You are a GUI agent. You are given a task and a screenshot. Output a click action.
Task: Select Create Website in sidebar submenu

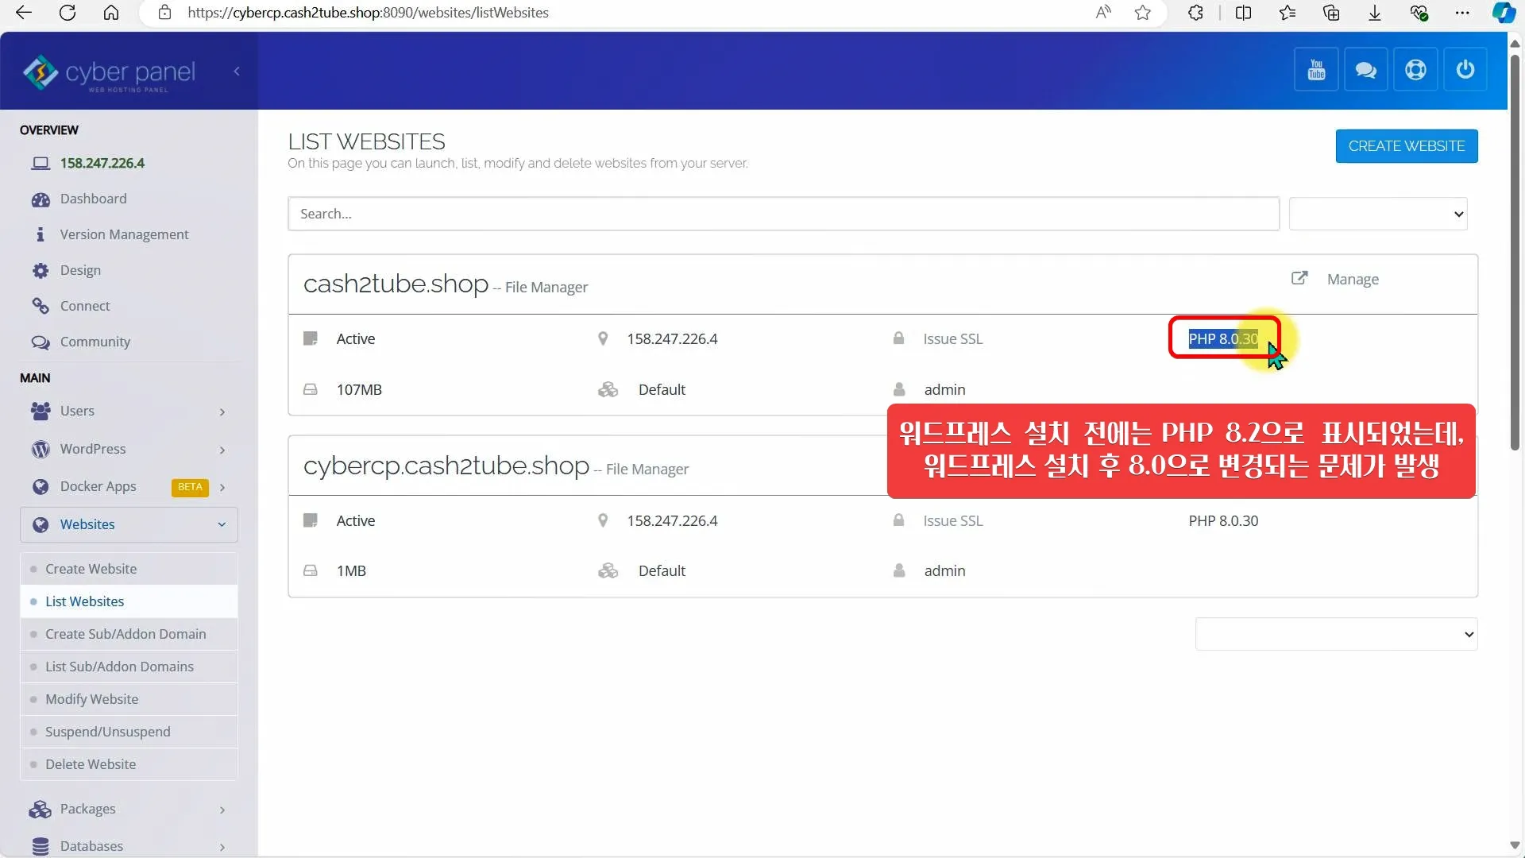coord(91,569)
